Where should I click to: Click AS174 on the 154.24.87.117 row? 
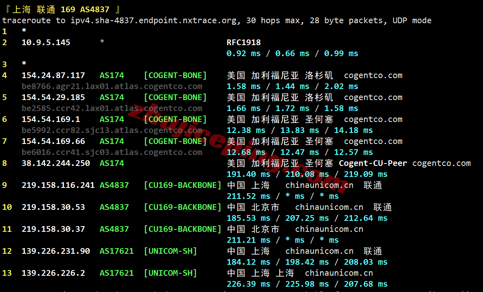tap(112, 76)
